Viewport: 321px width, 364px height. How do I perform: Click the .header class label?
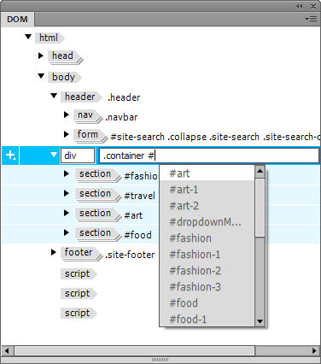124,97
